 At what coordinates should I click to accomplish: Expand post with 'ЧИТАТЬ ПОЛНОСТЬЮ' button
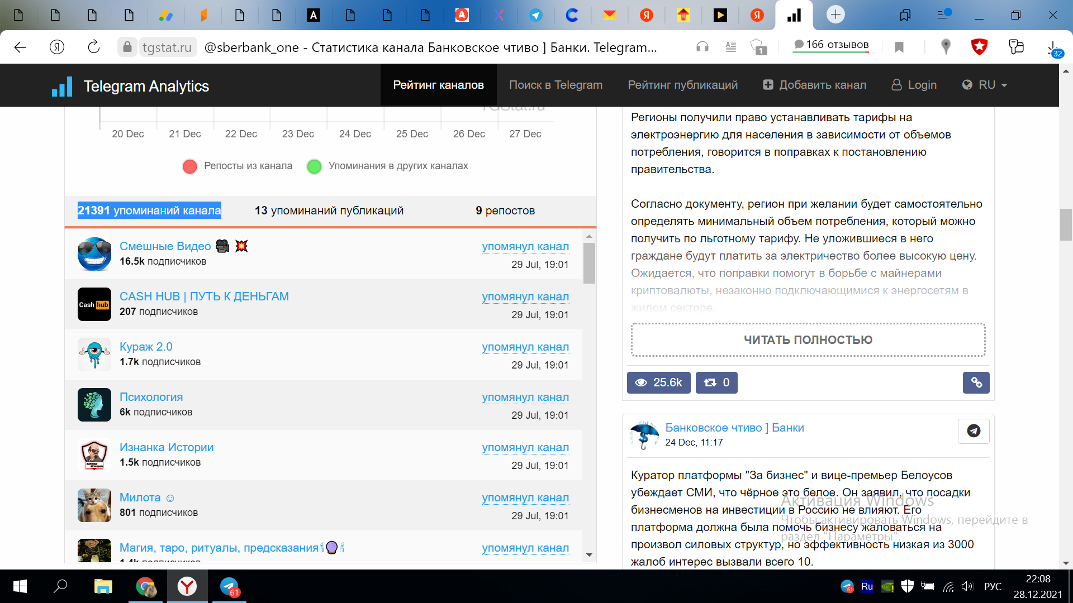click(x=808, y=339)
